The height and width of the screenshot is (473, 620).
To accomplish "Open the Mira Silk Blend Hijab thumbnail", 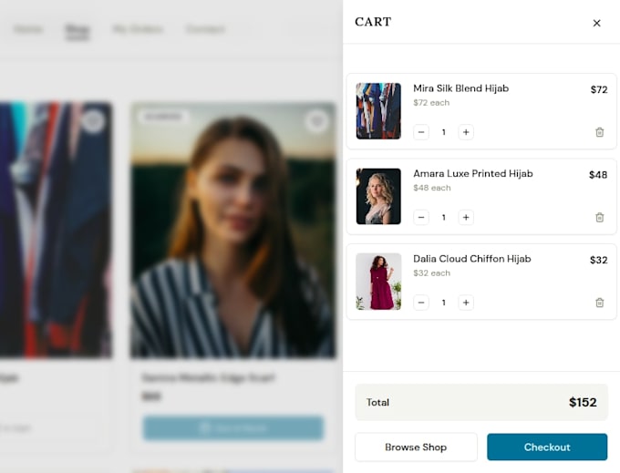I will (378, 111).
